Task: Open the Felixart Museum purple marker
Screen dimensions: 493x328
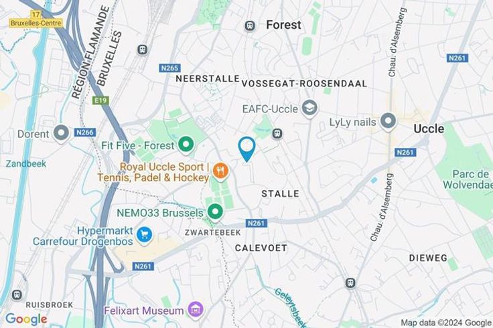Action: [x=196, y=311]
